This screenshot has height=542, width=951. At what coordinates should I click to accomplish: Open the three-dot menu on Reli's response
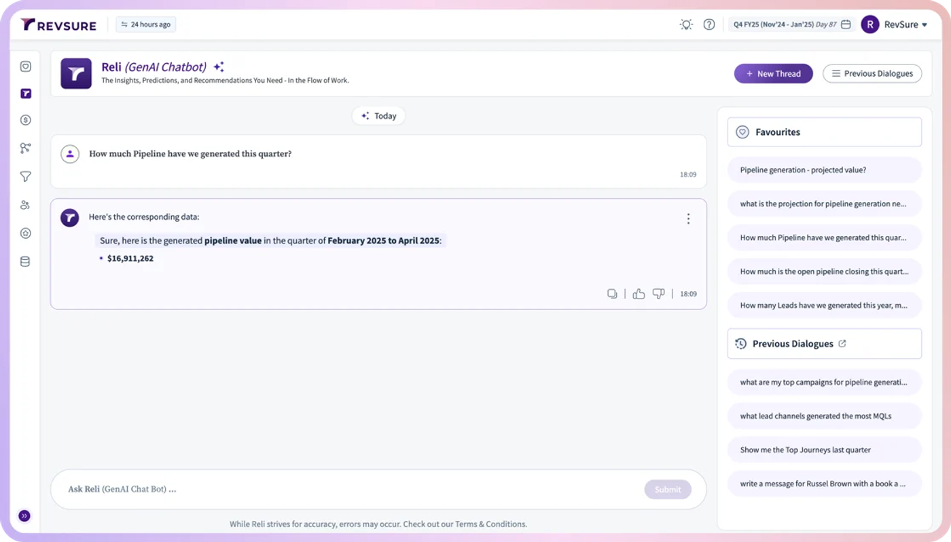[688, 218]
